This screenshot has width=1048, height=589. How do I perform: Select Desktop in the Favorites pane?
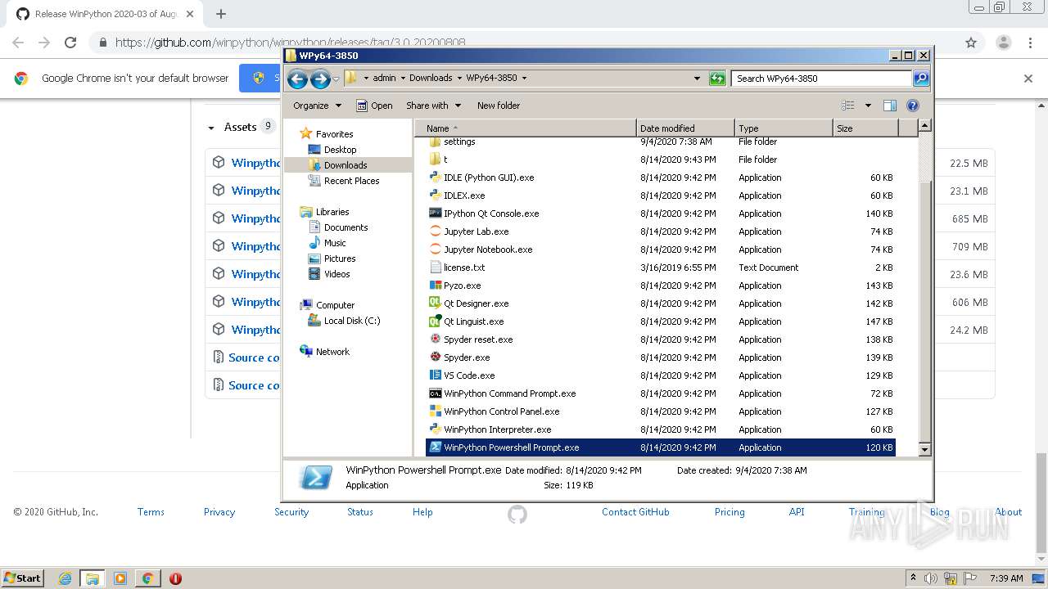point(340,150)
